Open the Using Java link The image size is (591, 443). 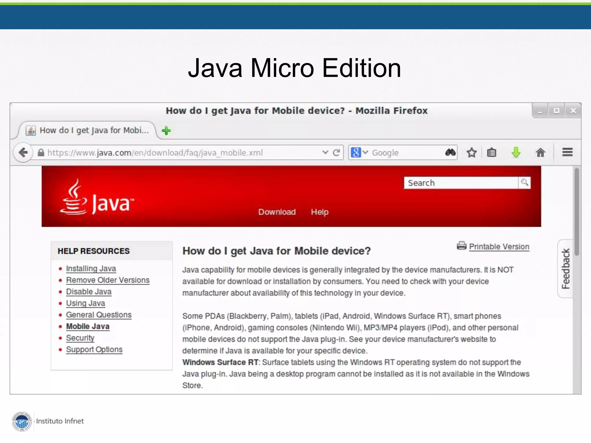pyautogui.click(x=85, y=303)
